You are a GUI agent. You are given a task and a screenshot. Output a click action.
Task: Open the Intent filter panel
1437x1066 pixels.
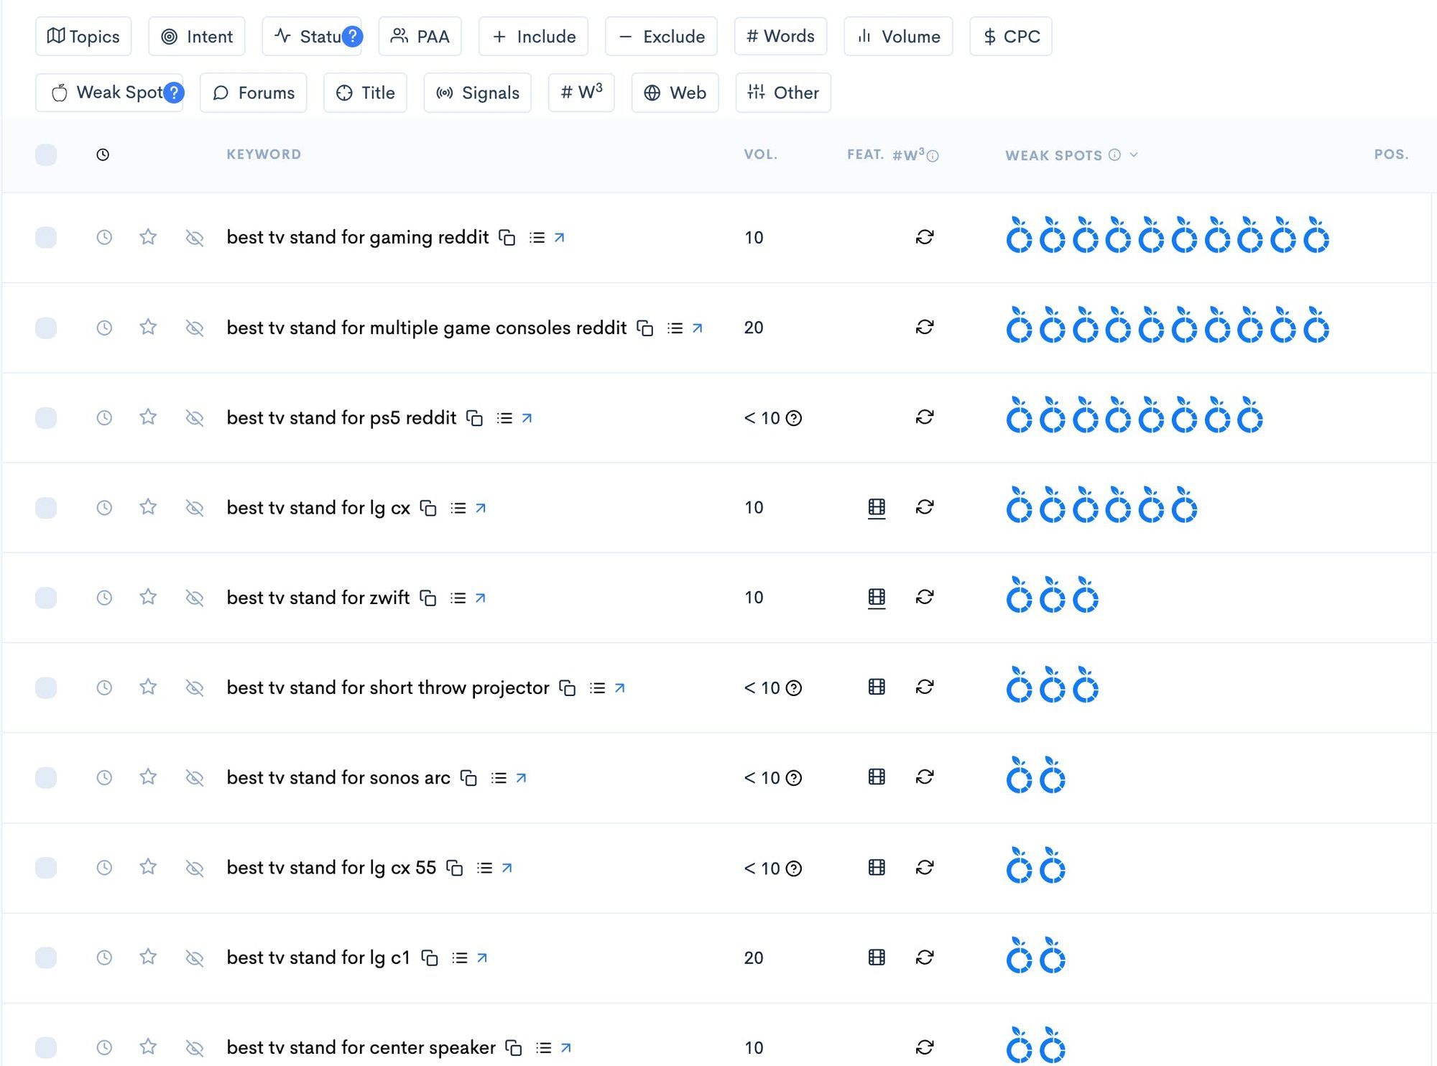(x=196, y=36)
